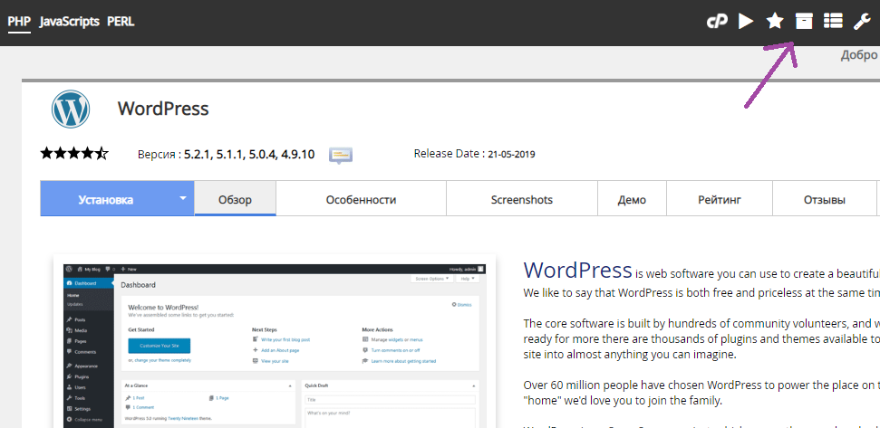Switch to the Особенности tab

361,199
